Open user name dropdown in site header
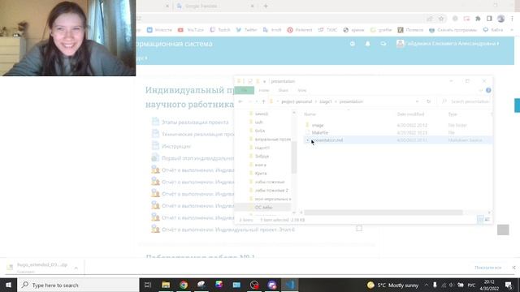Viewport: 520px width, 292px height. pyautogui.click(x=448, y=44)
